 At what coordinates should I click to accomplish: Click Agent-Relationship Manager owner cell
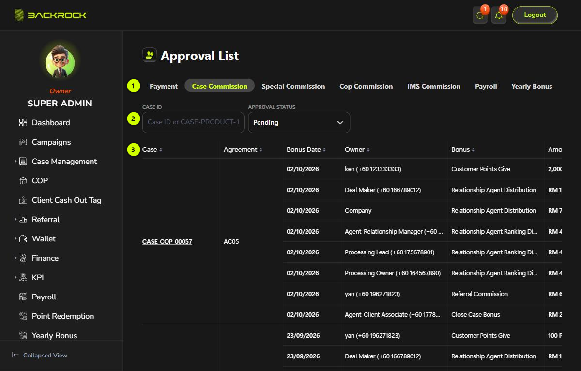(x=394, y=232)
